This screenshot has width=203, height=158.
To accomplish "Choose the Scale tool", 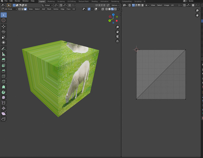I will (3, 37).
